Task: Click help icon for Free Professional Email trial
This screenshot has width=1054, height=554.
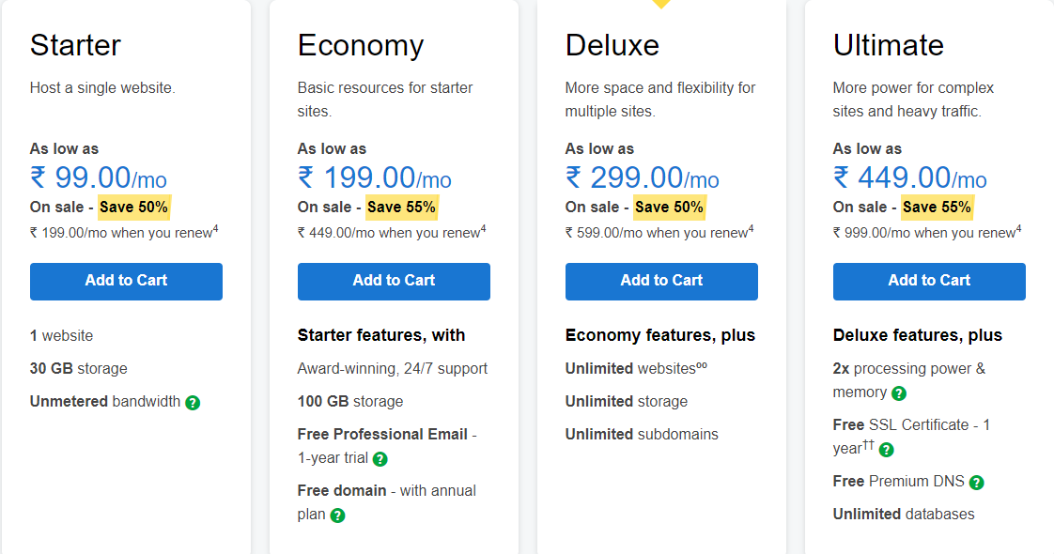Action: (x=380, y=459)
